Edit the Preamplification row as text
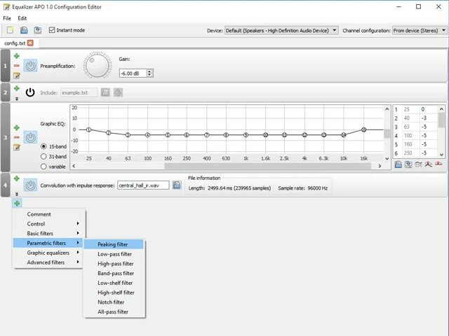 point(17,76)
